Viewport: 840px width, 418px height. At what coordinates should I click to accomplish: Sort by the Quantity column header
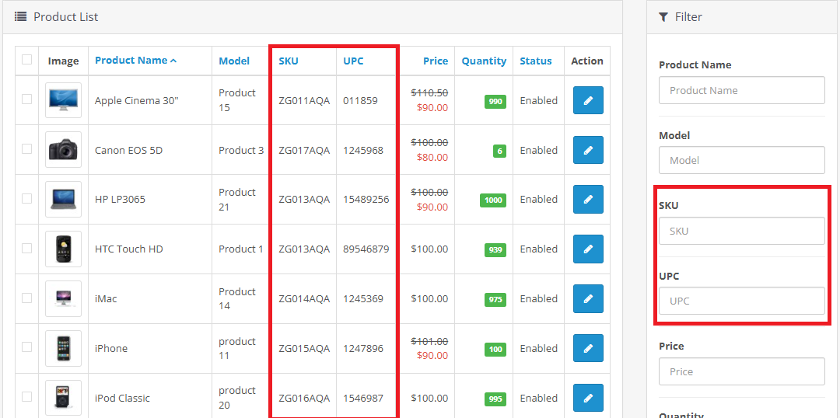click(x=484, y=61)
